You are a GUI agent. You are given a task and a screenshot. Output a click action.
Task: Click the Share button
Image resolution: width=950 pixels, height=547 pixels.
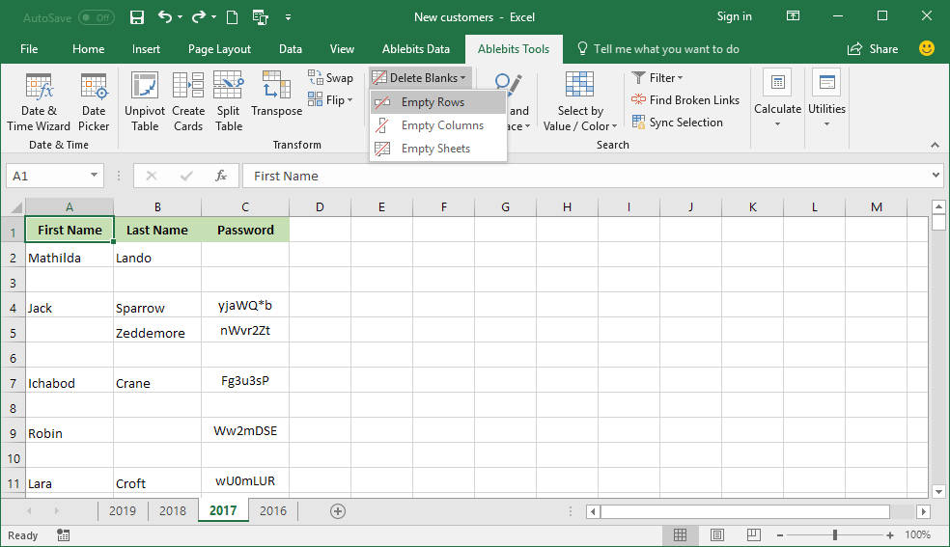point(872,49)
